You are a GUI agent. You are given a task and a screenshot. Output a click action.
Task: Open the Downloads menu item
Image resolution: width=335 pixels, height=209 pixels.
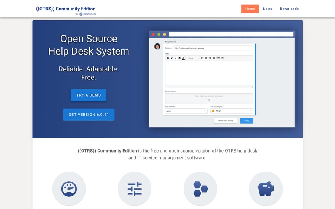[289, 9]
